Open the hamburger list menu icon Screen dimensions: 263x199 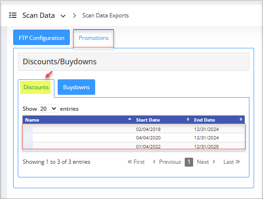coord(13,15)
